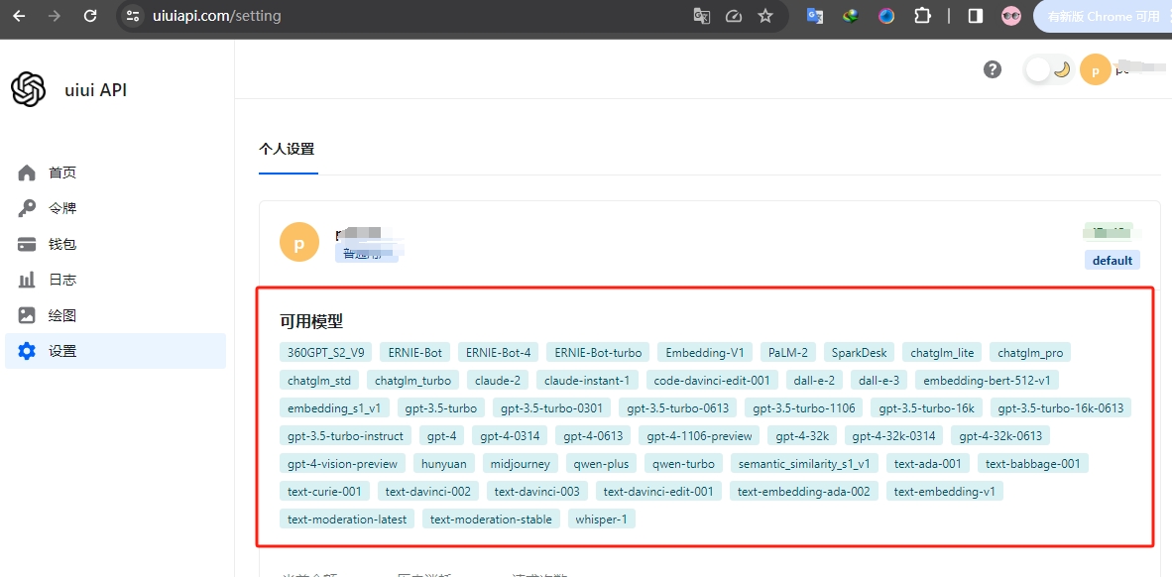Click the browser forward arrow
Image resolution: width=1172 pixels, height=577 pixels.
coord(55,16)
